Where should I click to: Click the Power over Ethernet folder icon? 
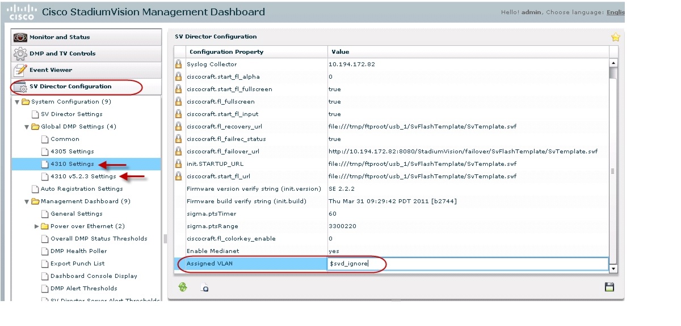pos(45,226)
